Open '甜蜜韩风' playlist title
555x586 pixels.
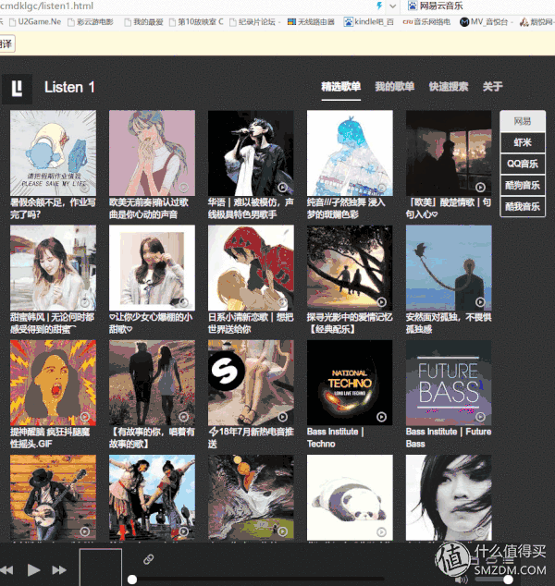coord(53,323)
